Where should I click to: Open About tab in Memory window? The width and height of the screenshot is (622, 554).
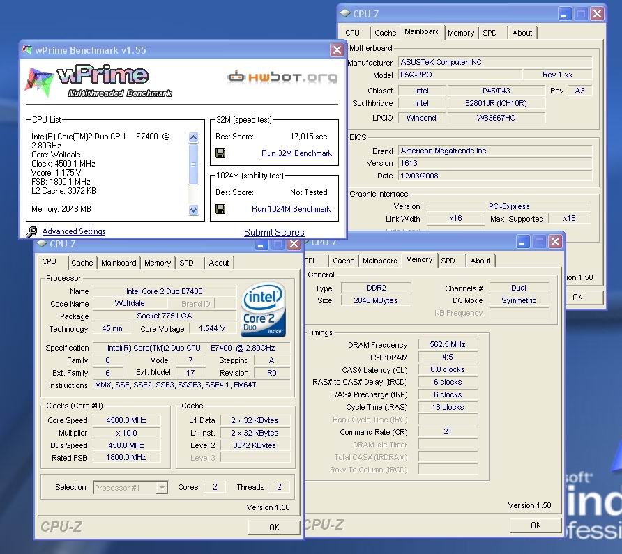click(480, 261)
